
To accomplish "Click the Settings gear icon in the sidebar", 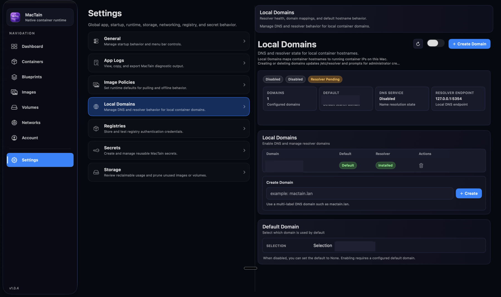I will coord(14,160).
